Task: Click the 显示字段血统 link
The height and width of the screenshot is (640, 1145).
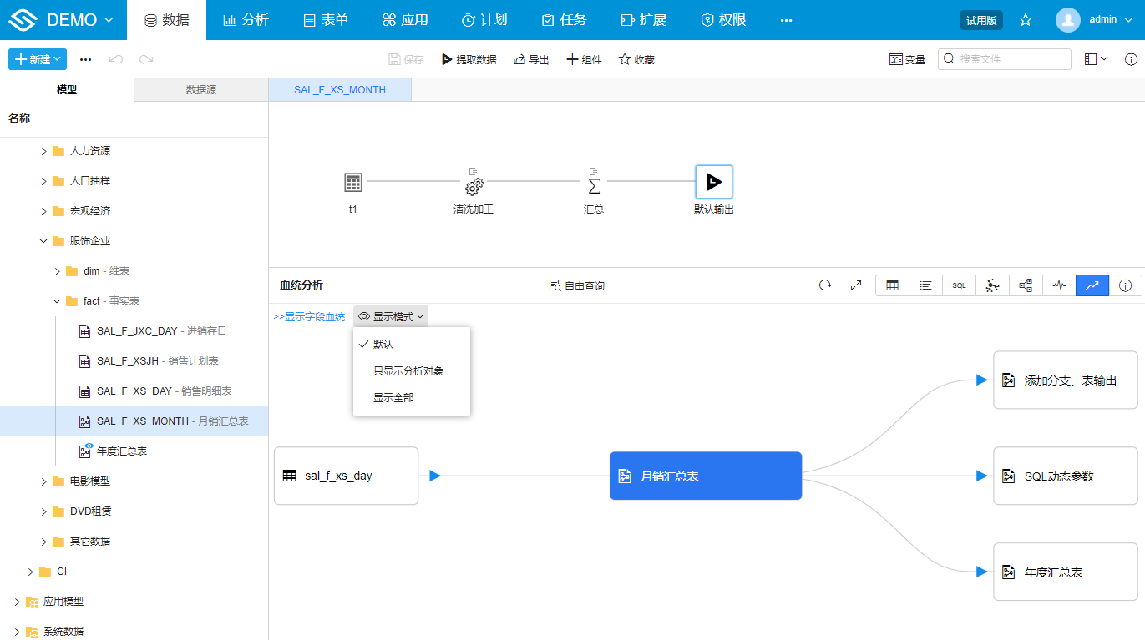Action: (x=309, y=317)
